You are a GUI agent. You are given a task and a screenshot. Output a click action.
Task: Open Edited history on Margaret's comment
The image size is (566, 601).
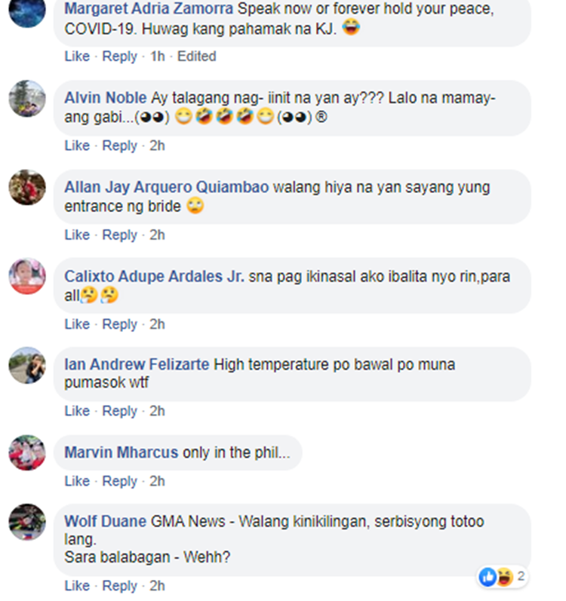[x=197, y=57]
